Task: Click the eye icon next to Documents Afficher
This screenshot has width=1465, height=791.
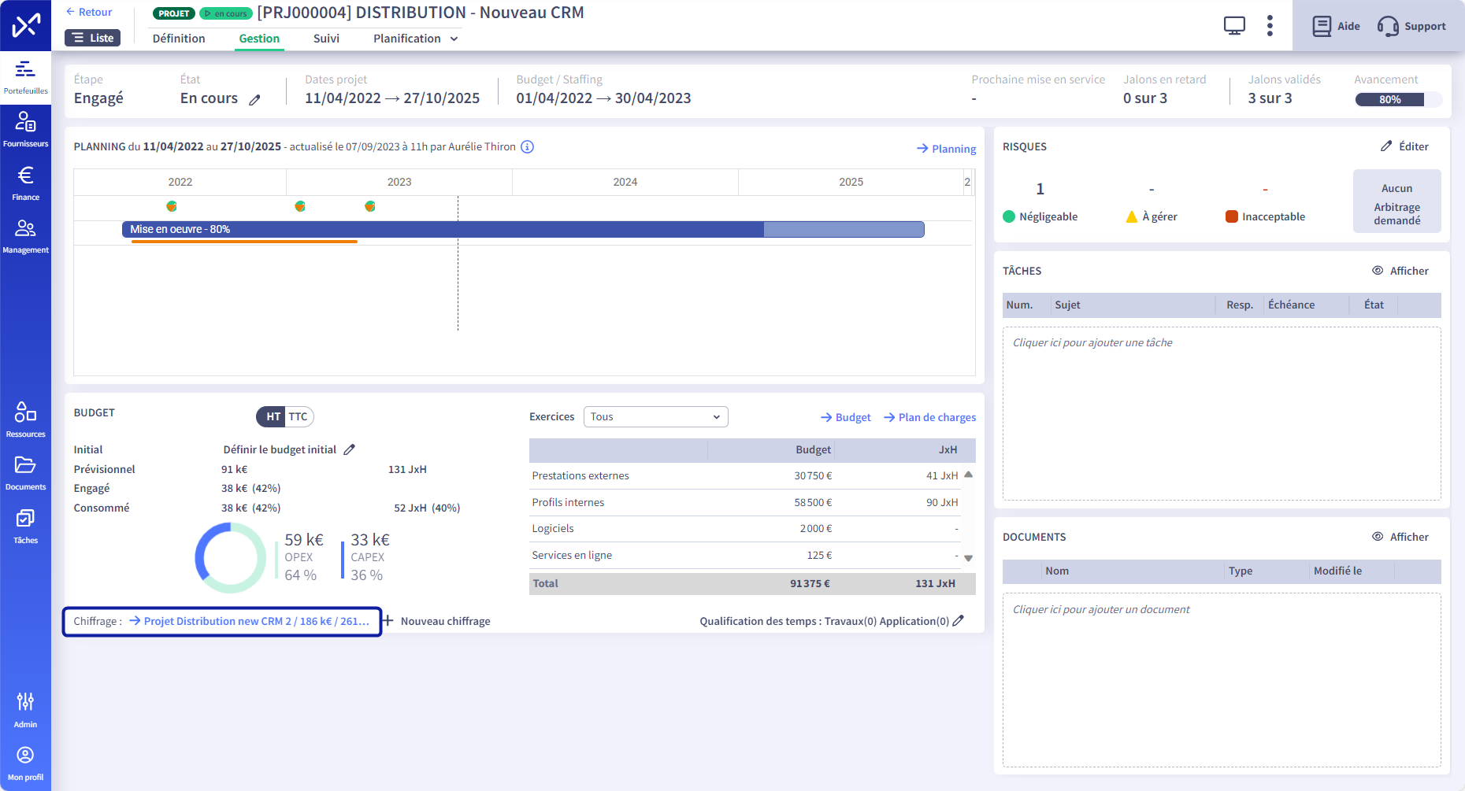Action: click(x=1378, y=536)
